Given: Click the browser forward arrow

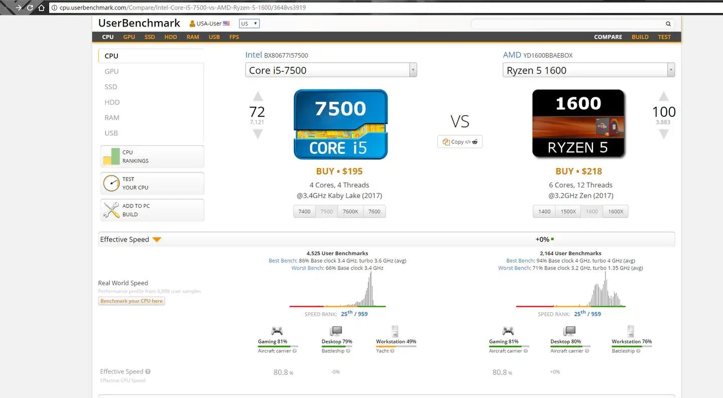Looking at the screenshot, I should pyautogui.click(x=19, y=8).
